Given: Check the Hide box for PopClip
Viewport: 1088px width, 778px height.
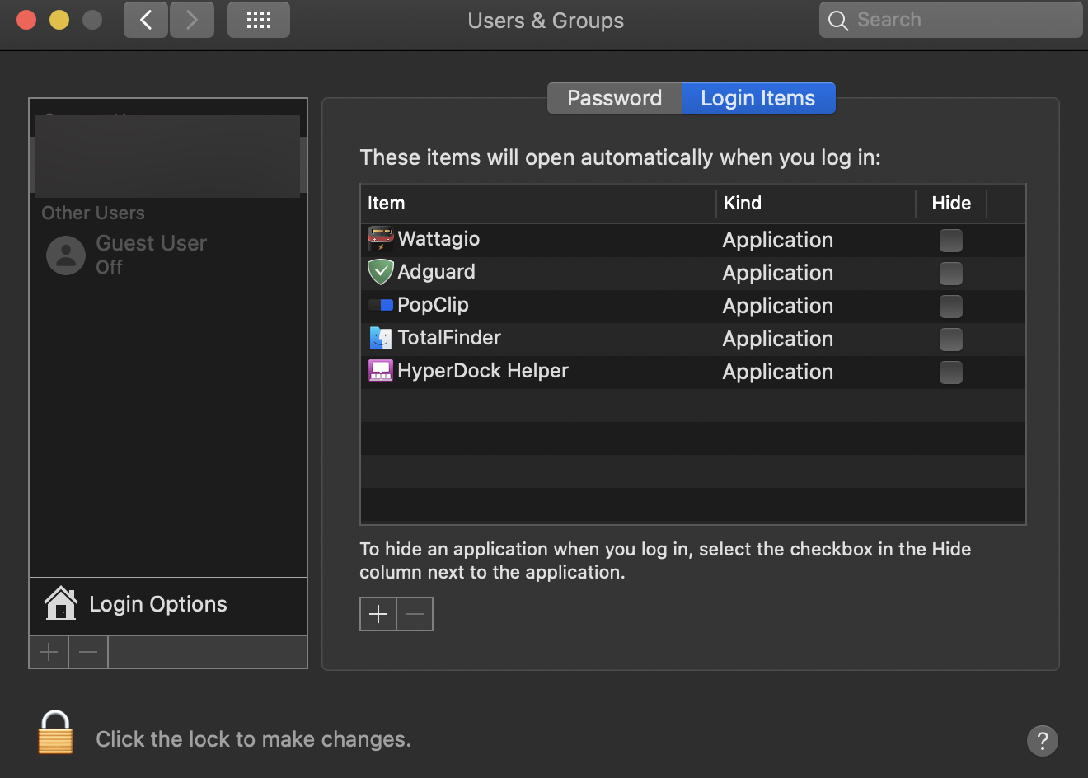Looking at the screenshot, I should click(x=951, y=307).
